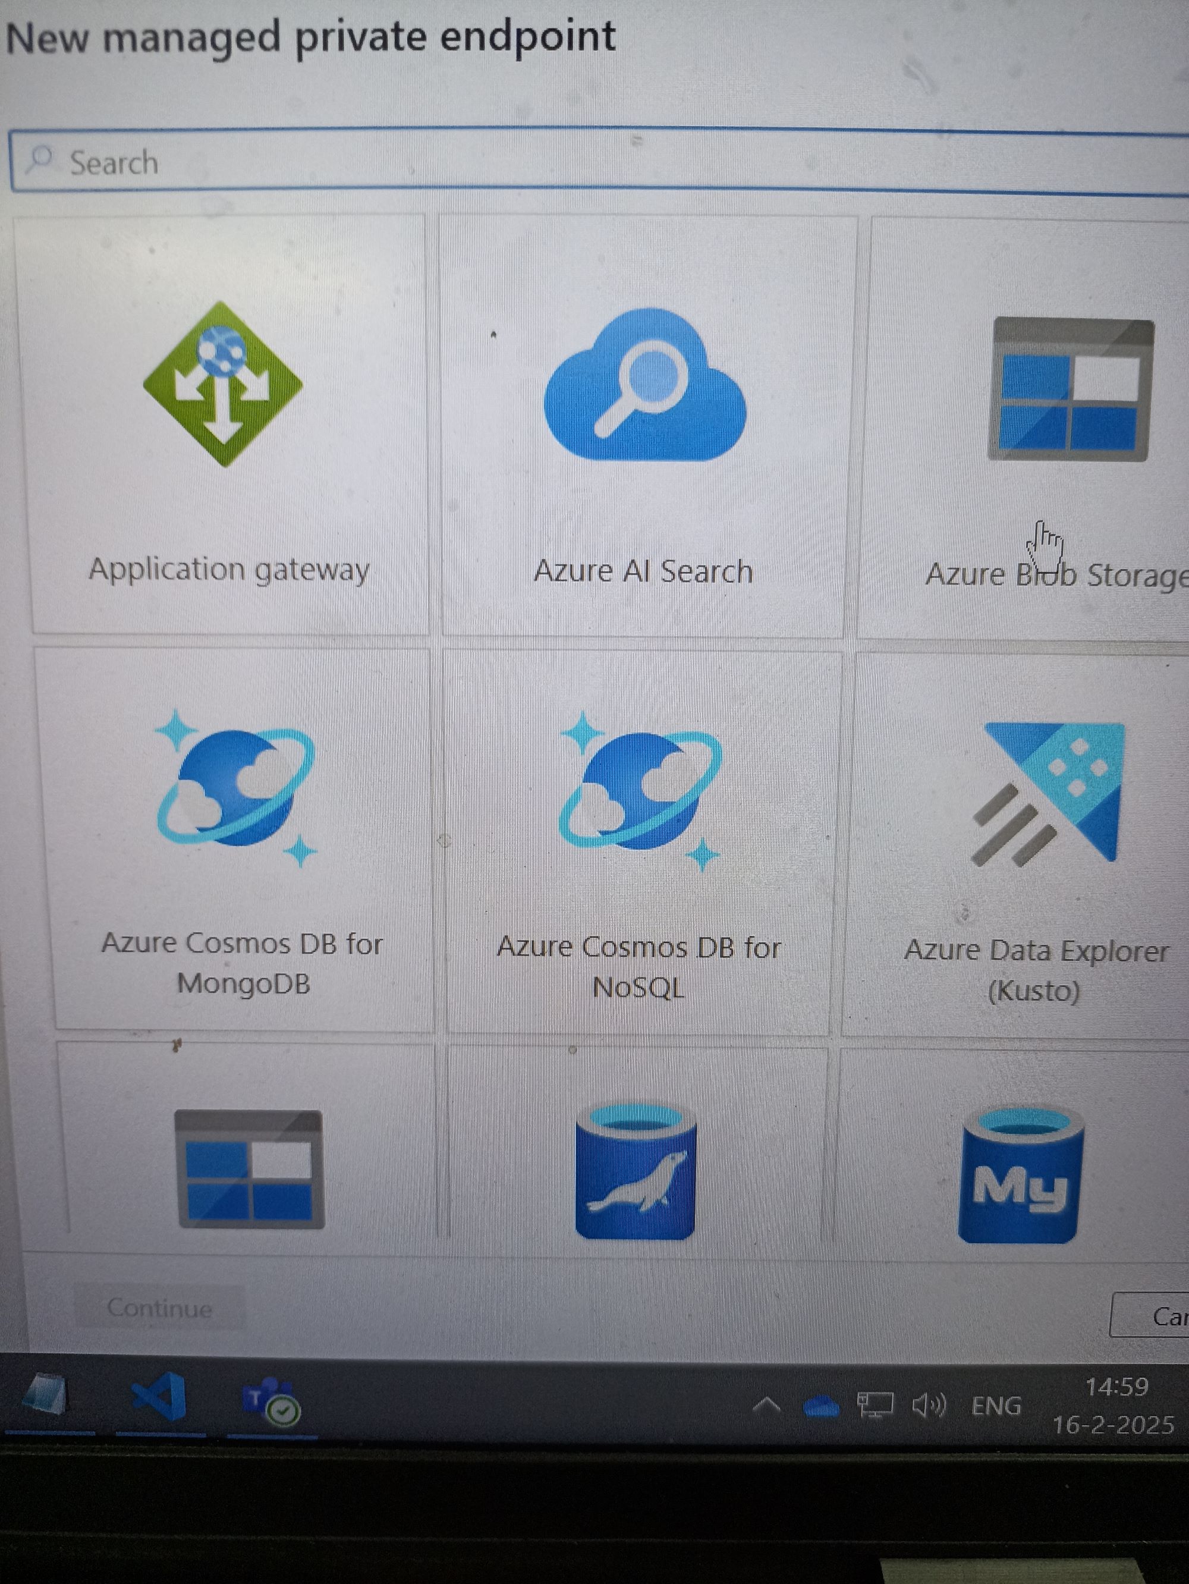Screen dimensions: 1189x1584
Task: Open Microsoft Teams from the taskbar
Action: tap(271, 1401)
